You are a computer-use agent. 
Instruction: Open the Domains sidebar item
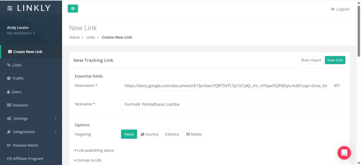coord(31,105)
